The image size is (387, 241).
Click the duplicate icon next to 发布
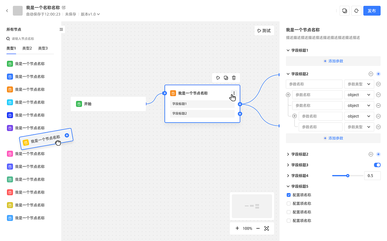pyautogui.click(x=344, y=11)
